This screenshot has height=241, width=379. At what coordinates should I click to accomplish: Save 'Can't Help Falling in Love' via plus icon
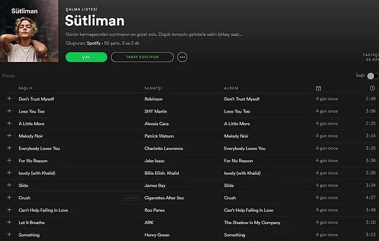(x=9, y=210)
